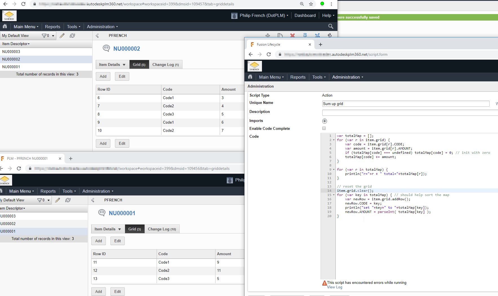Go to the Dashboard
Viewport: 498px width, 296px height.
pyautogui.click(x=305, y=15)
